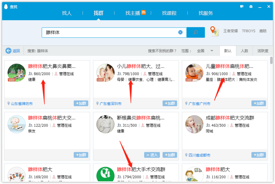Image resolution: width=275 pixels, height=184 pixels.
Task: Join the 腺样体肥大鼻炎鼻窦 group via 加群
Action: (x=81, y=103)
